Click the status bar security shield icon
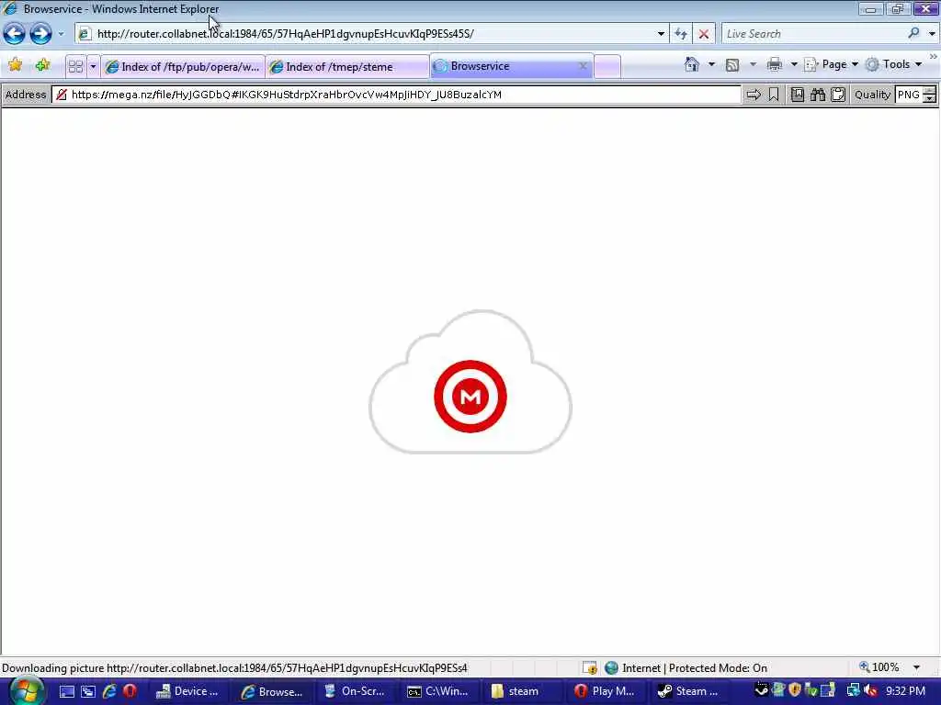Image resolution: width=941 pixels, height=705 pixels. coord(590,667)
